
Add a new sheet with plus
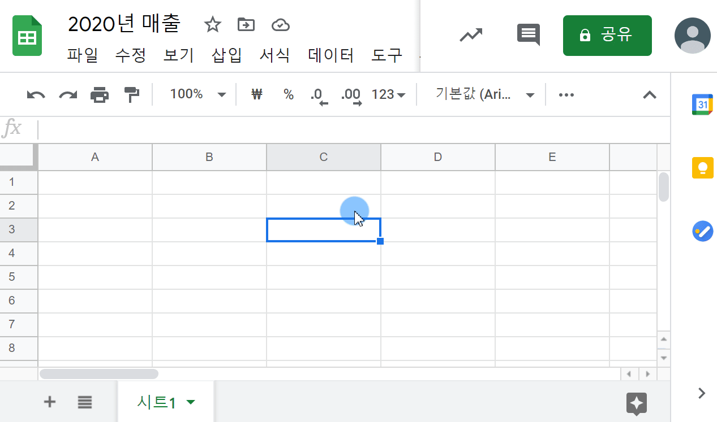click(50, 402)
